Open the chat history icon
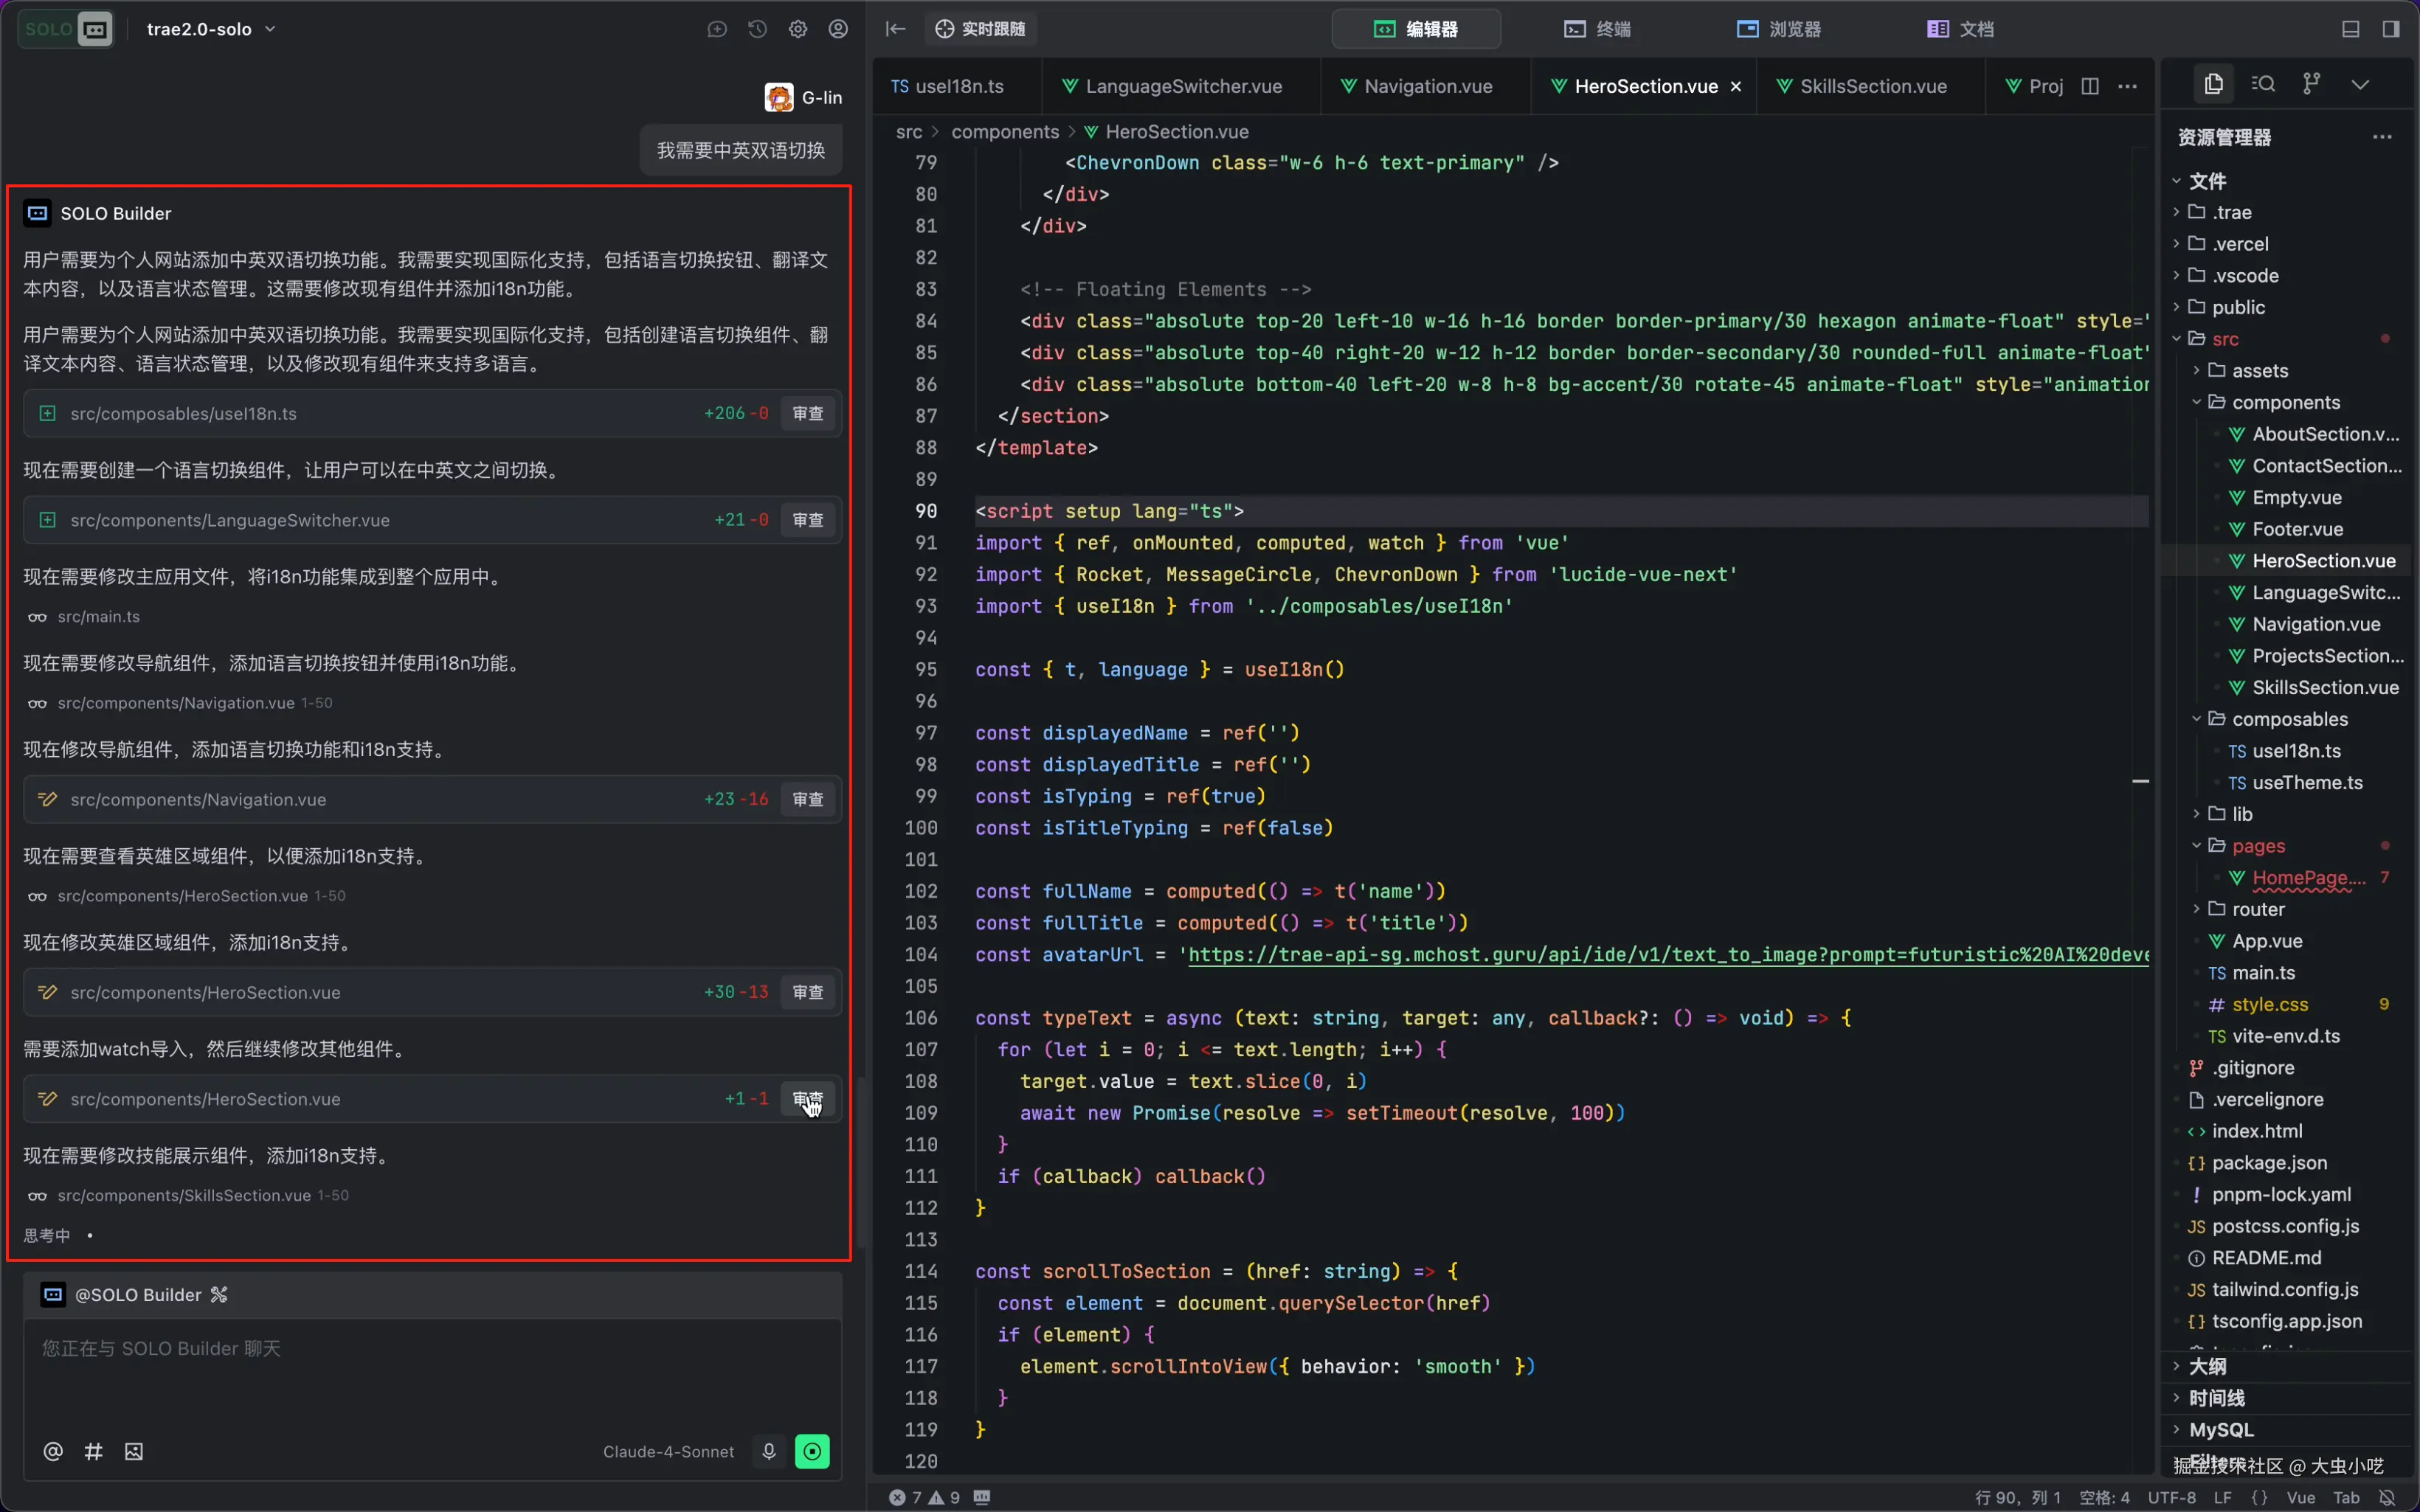 click(x=757, y=29)
